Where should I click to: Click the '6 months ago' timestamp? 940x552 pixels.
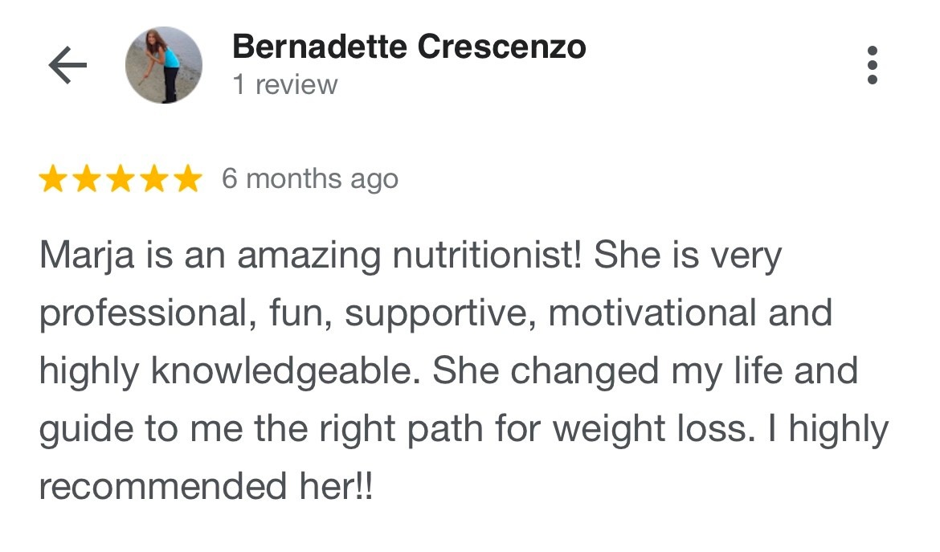[310, 178]
